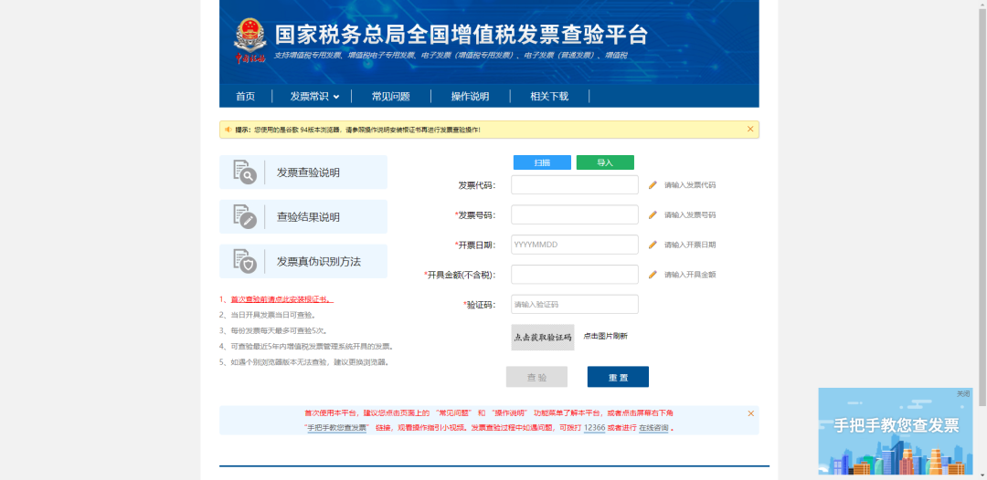Open the 查验结果说明 panel
Image resolution: width=987 pixels, height=480 pixels.
click(303, 217)
